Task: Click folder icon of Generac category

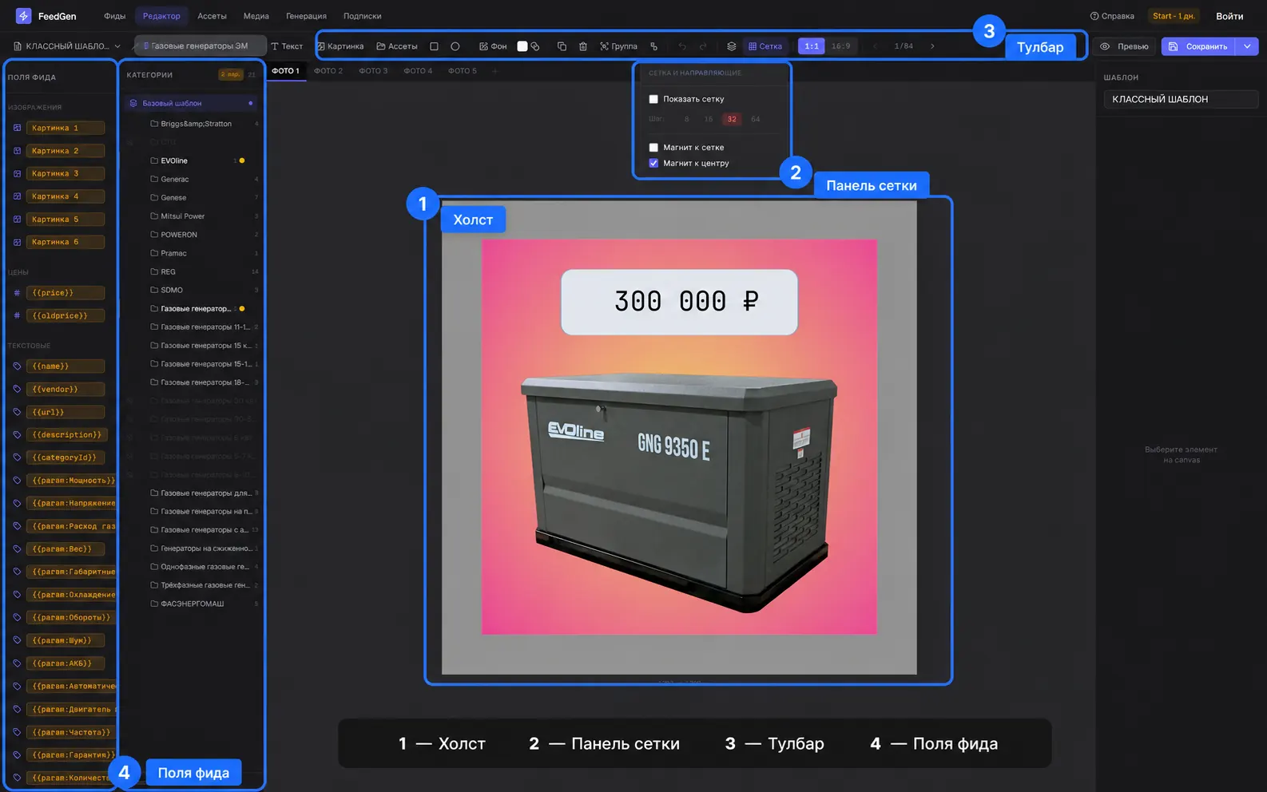Action: point(154,179)
